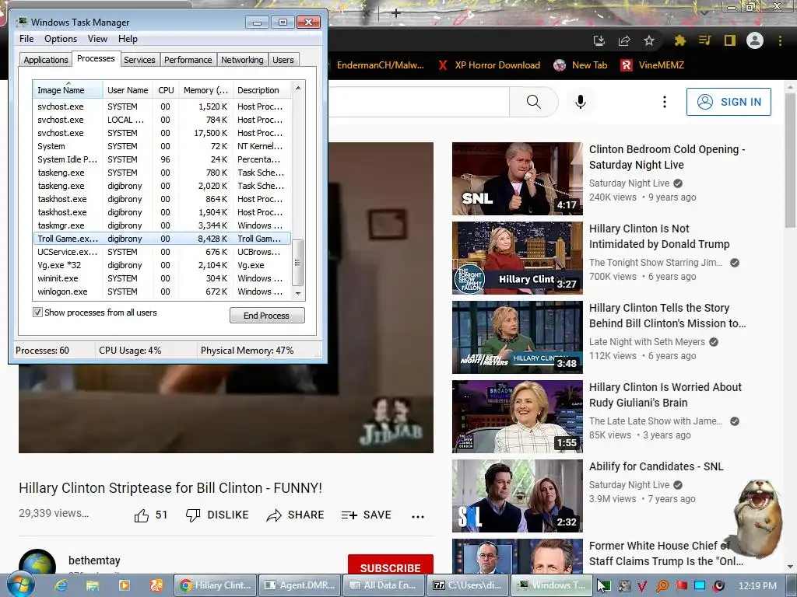797x597 pixels.
Task: Open the XP Horror Download bookmark
Action: tap(489, 65)
